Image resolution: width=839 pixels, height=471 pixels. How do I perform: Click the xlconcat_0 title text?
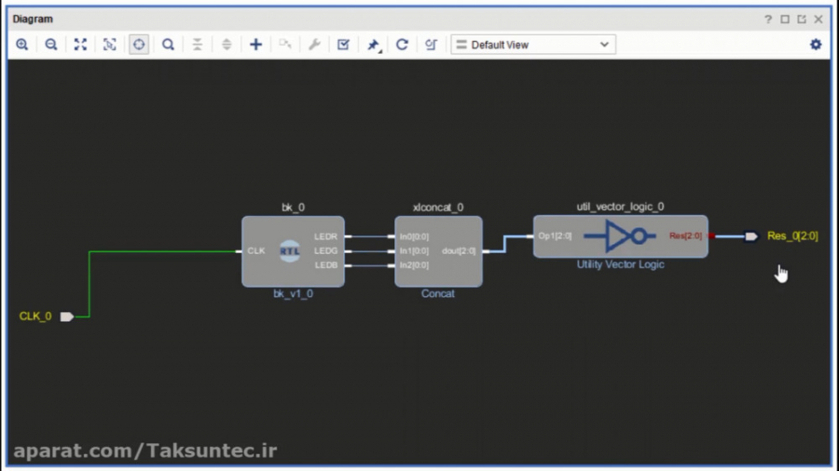tap(438, 208)
